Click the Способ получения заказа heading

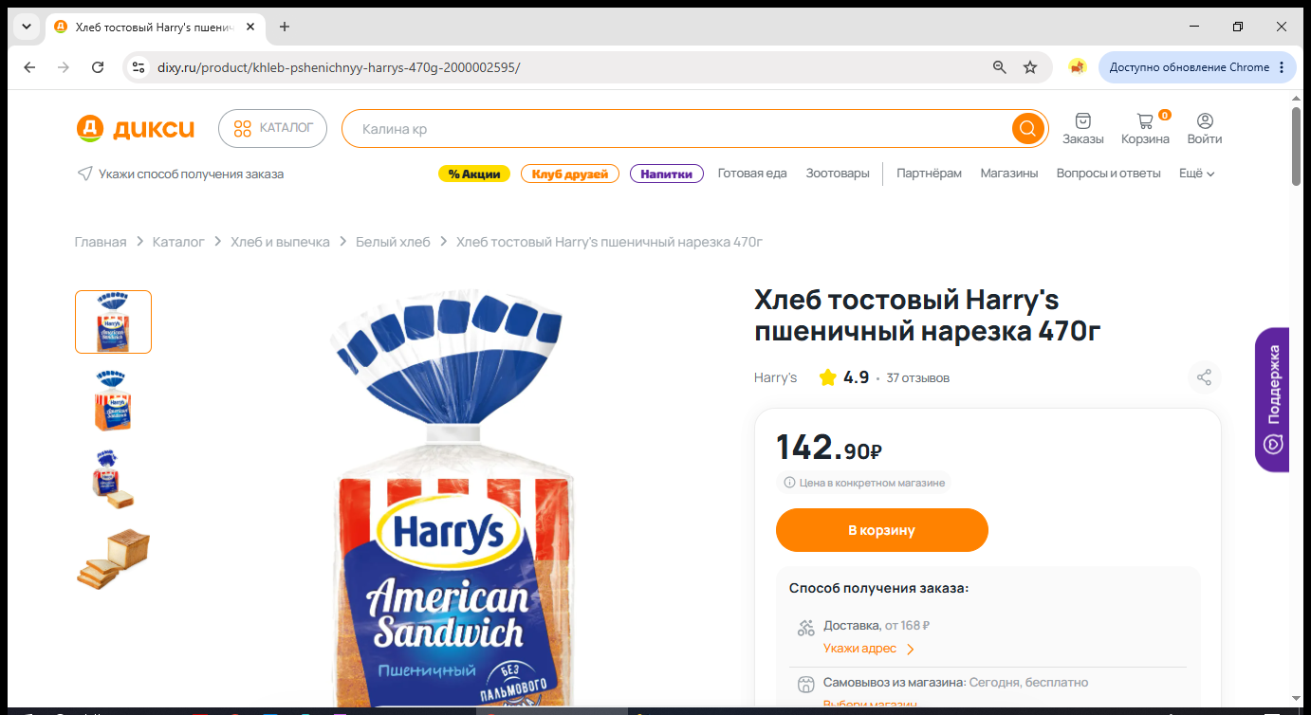click(x=878, y=588)
